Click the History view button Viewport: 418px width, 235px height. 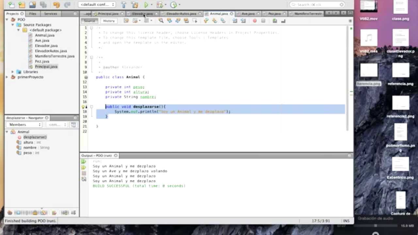pos(109,21)
